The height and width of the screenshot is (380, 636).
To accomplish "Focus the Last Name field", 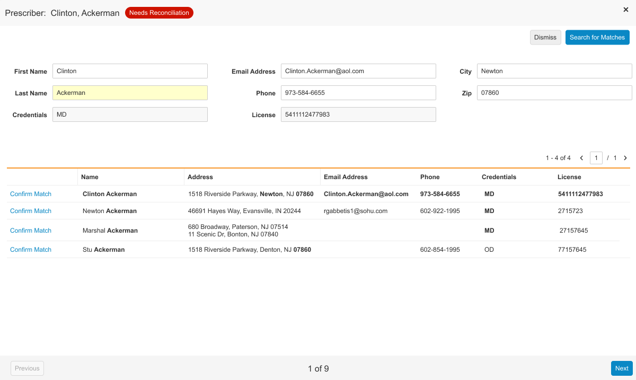I will point(130,93).
